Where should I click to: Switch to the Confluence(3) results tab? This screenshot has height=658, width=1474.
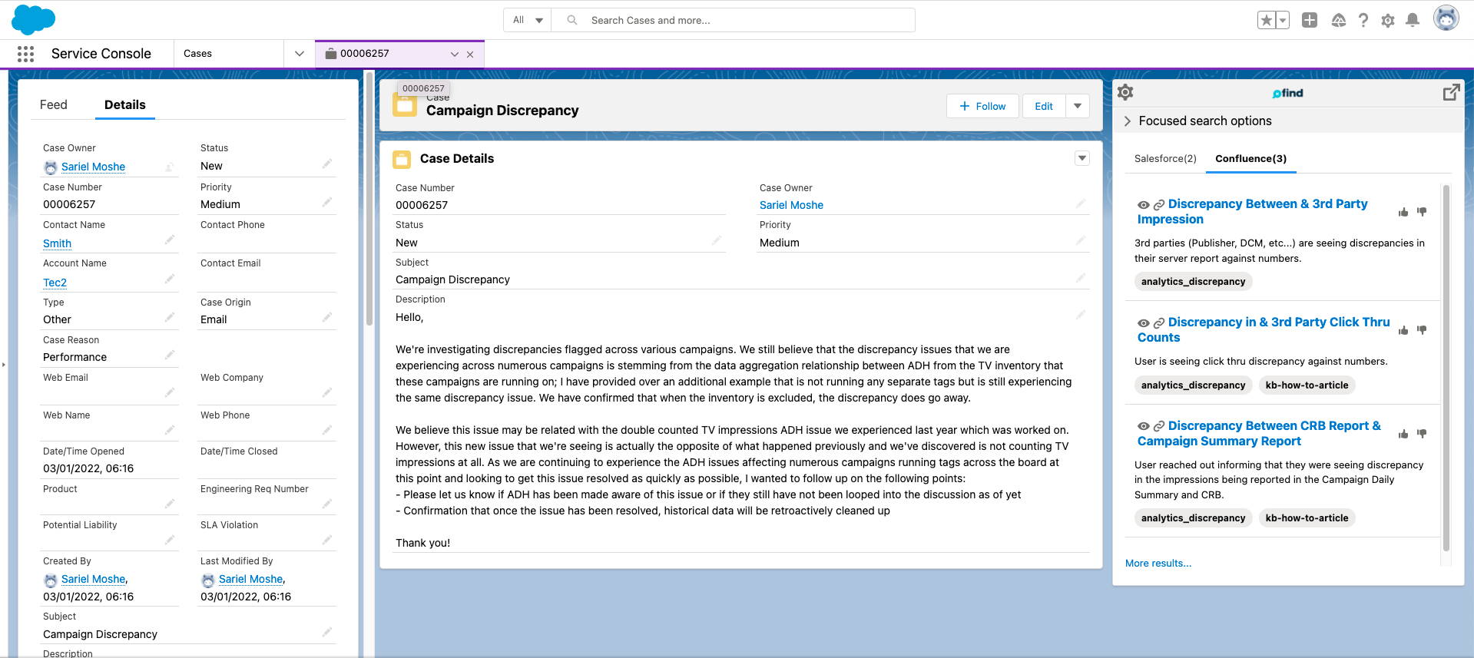[x=1250, y=159]
